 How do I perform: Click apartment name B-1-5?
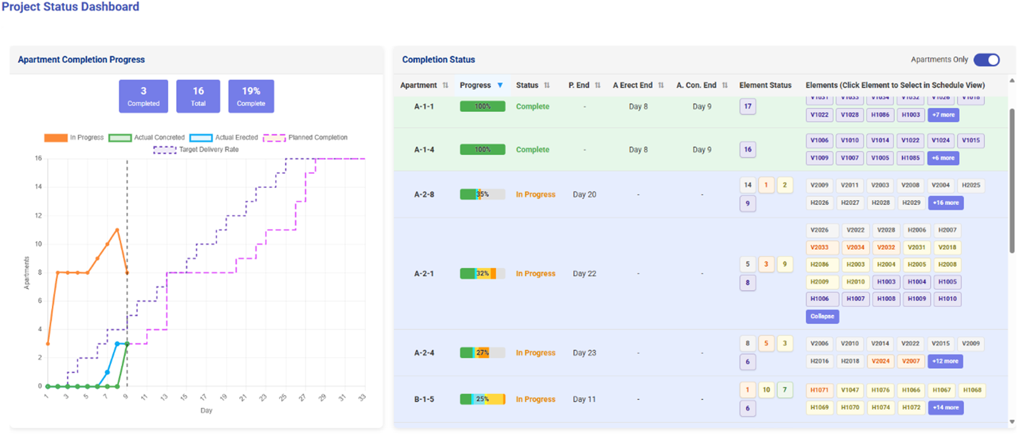424,399
